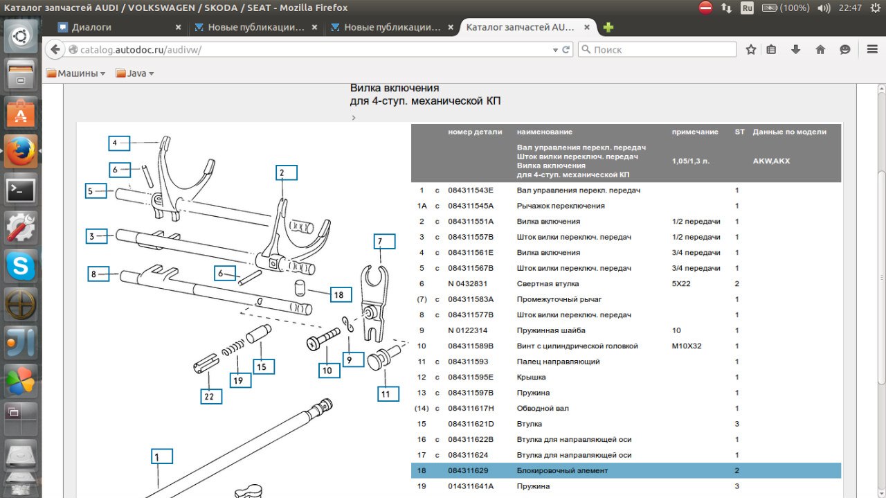
Task: Open a new tab with the plus icon
Action: pos(608,28)
